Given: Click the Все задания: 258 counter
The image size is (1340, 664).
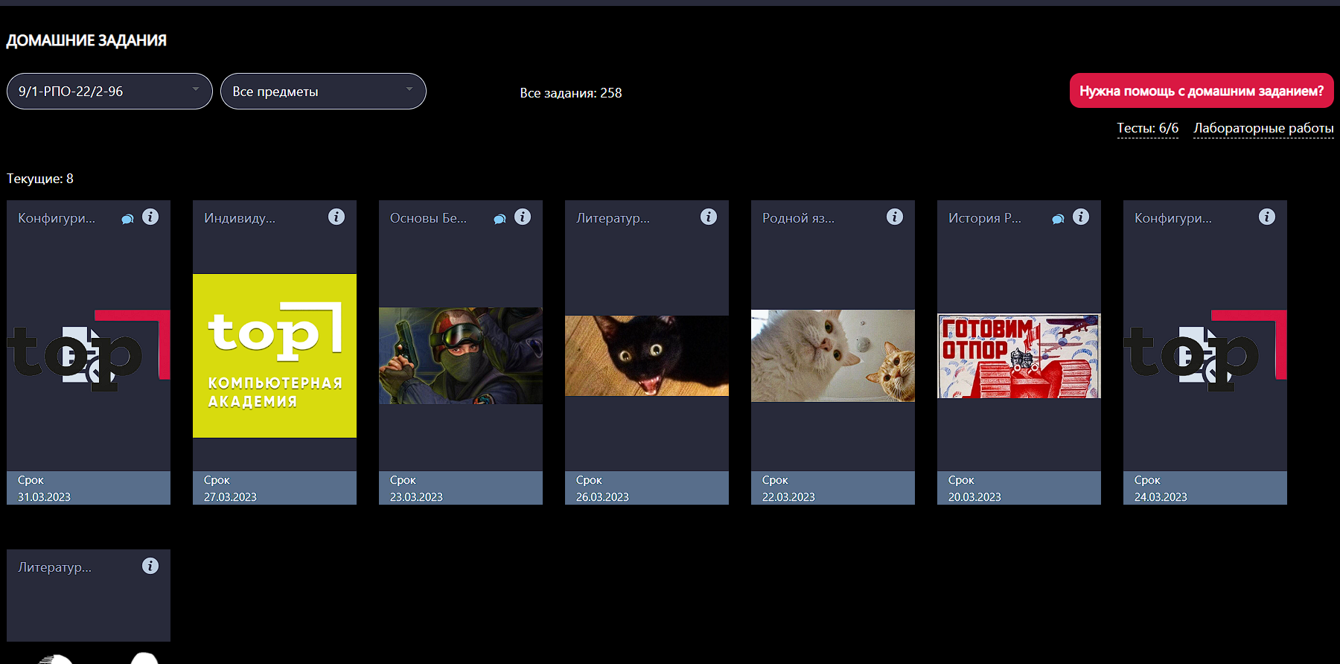Looking at the screenshot, I should 571,93.
